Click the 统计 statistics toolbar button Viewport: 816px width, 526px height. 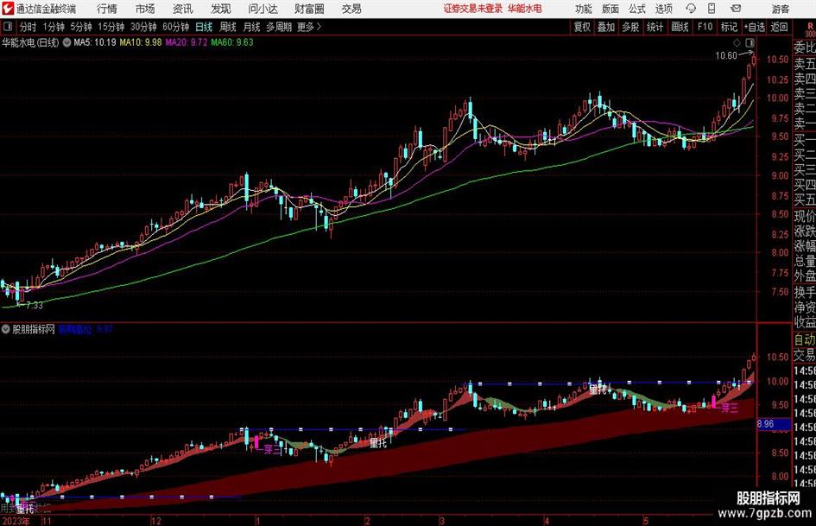click(x=655, y=27)
